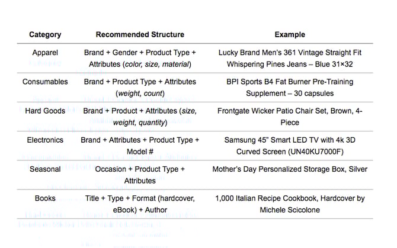The height and width of the screenshot is (248, 397).
Task: Click the Category column header
Action: [45, 34]
